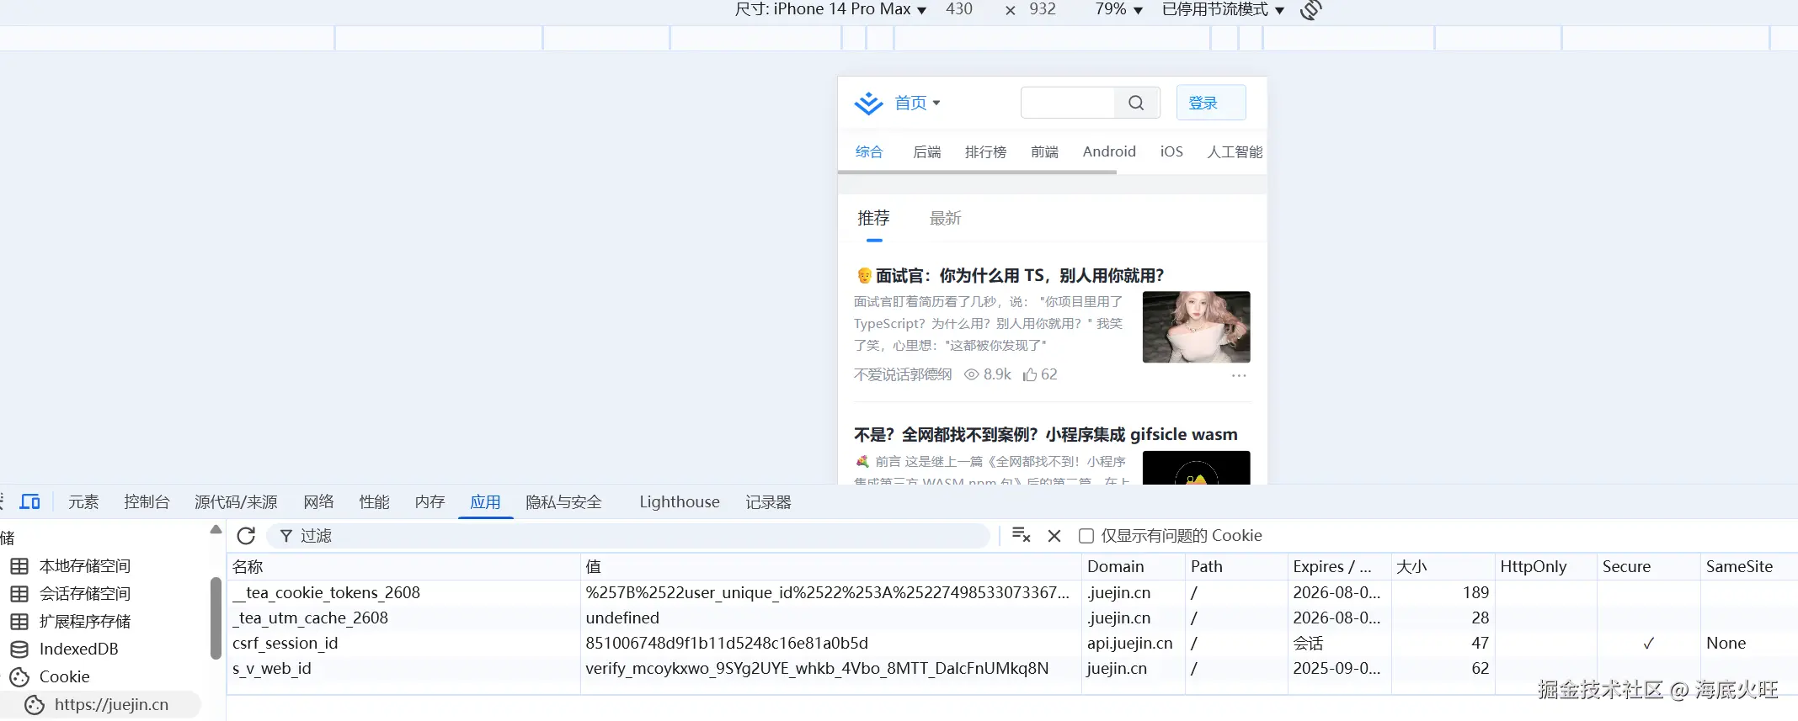Viewport: 1798px width, 721px height.
Task: Open the 网络 DevTools tab
Action: pyautogui.click(x=318, y=502)
